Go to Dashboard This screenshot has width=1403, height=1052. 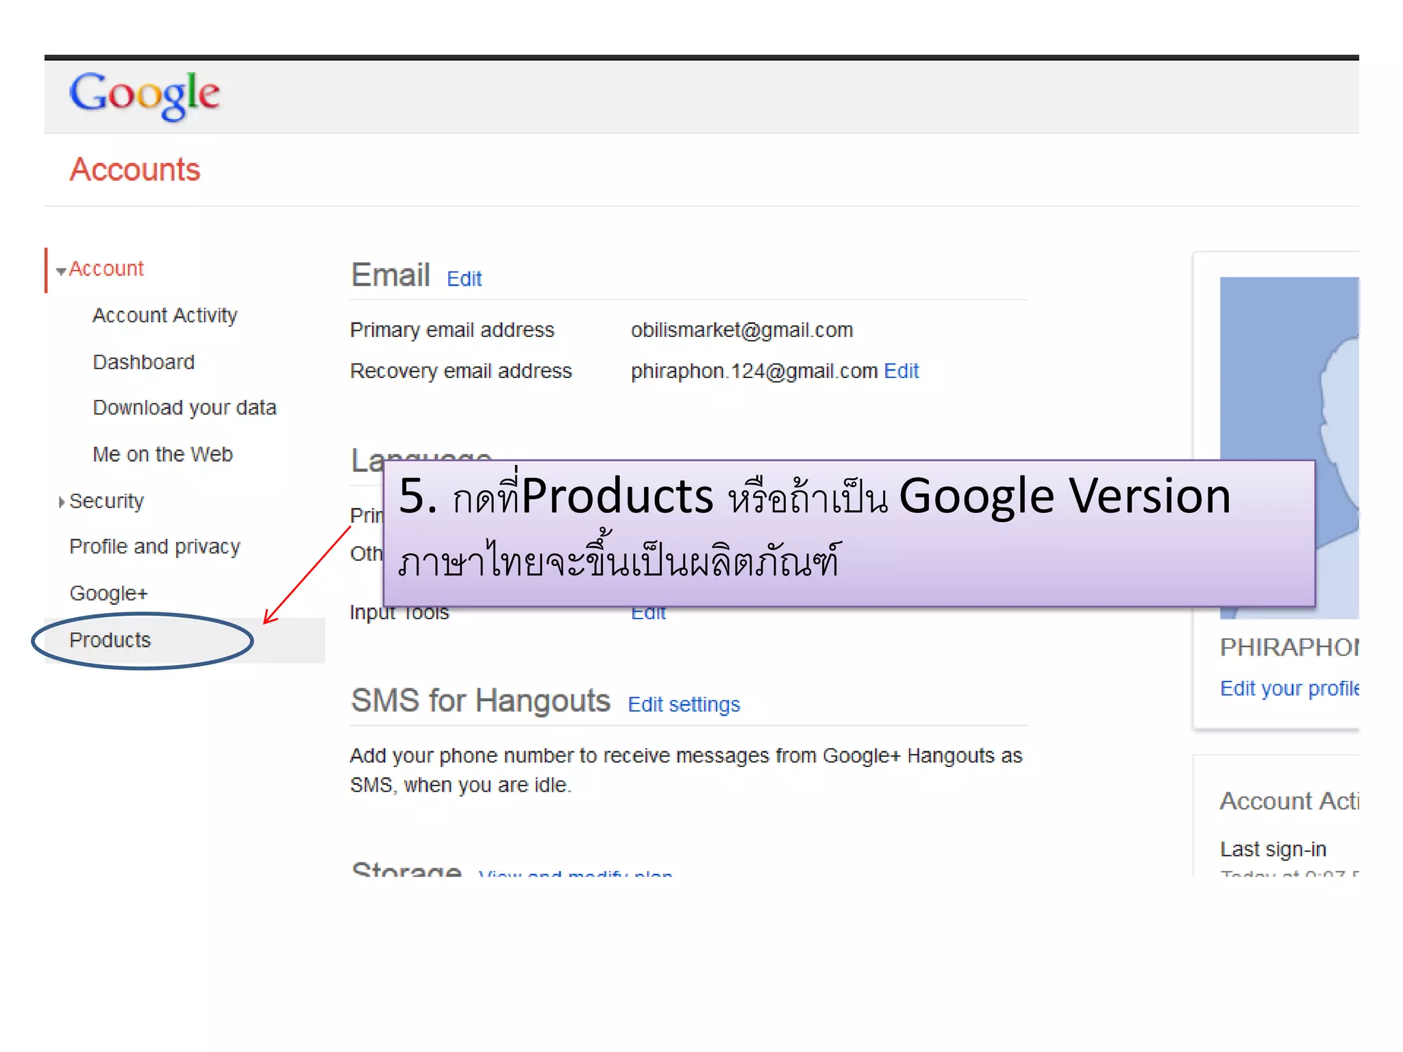click(144, 362)
